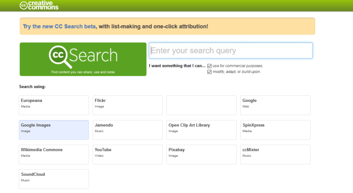Choose Wikimedia Commons media source
Viewport: 353px width, 193px height.
tap(54, 154)
